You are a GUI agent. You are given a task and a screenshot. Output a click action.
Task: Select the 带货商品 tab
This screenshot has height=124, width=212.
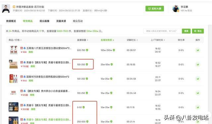(28, 21)
